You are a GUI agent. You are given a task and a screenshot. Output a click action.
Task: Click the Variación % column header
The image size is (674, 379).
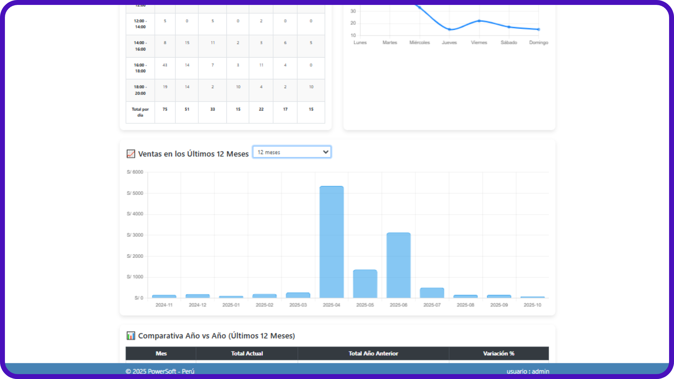pos(498,353)
